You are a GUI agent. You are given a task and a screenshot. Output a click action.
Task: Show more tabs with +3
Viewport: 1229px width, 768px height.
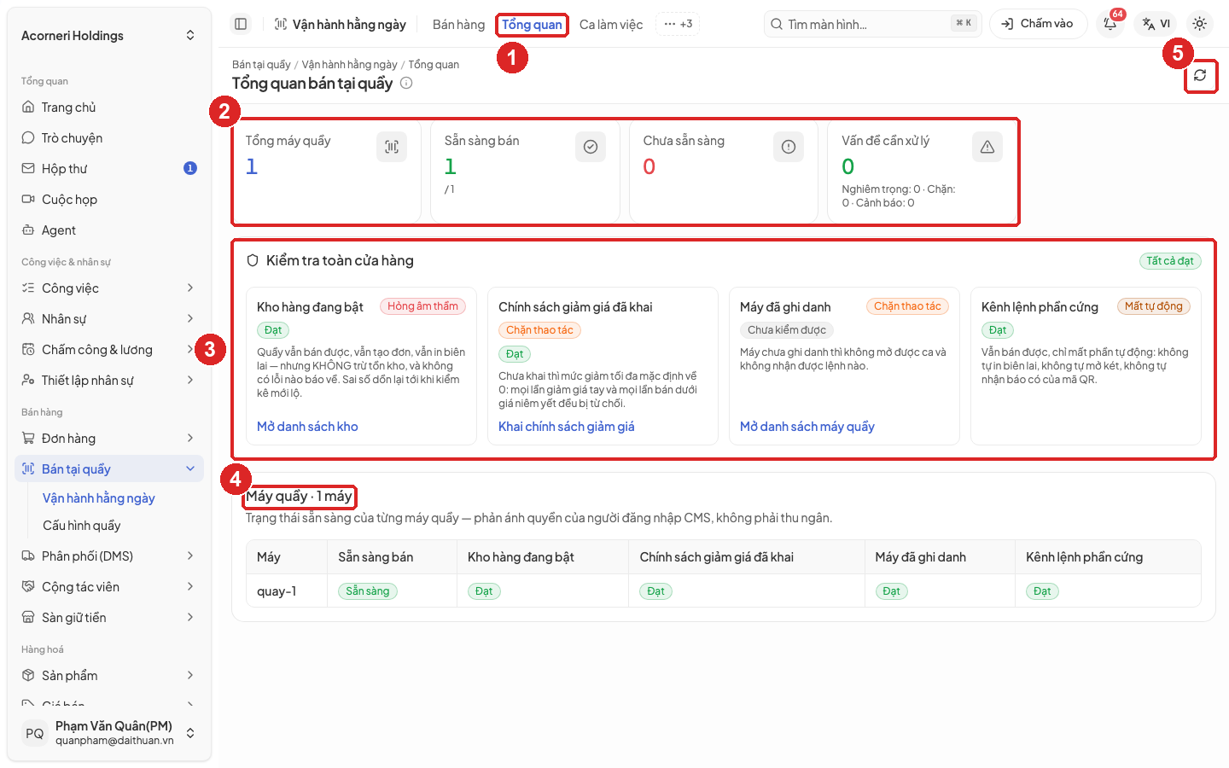678,24
